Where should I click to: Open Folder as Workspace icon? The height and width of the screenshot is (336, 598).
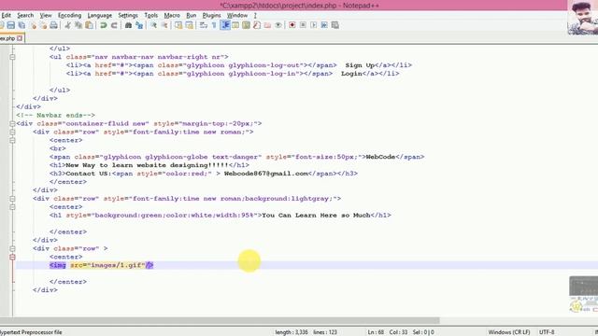(268, 25)
